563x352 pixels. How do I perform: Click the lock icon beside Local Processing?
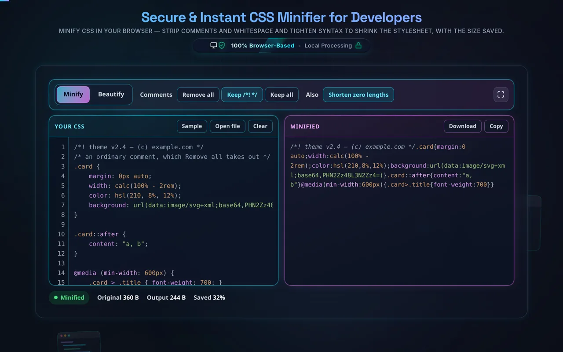click(x=358, y=45)
